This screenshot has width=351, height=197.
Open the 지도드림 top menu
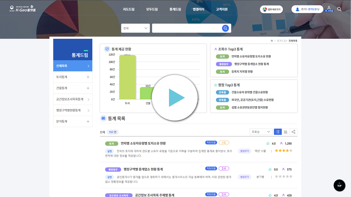pos(129,9)
